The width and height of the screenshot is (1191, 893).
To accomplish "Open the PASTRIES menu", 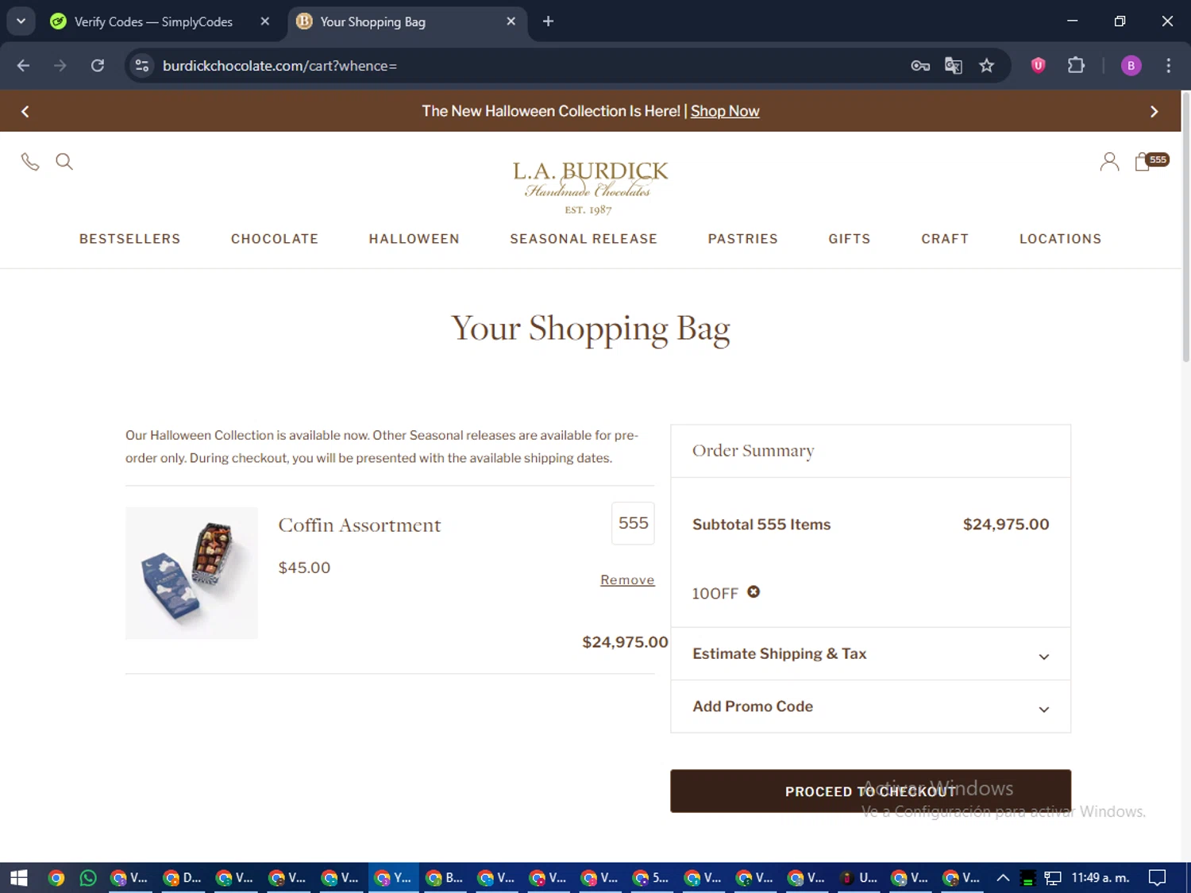I will tap(743, 239).
